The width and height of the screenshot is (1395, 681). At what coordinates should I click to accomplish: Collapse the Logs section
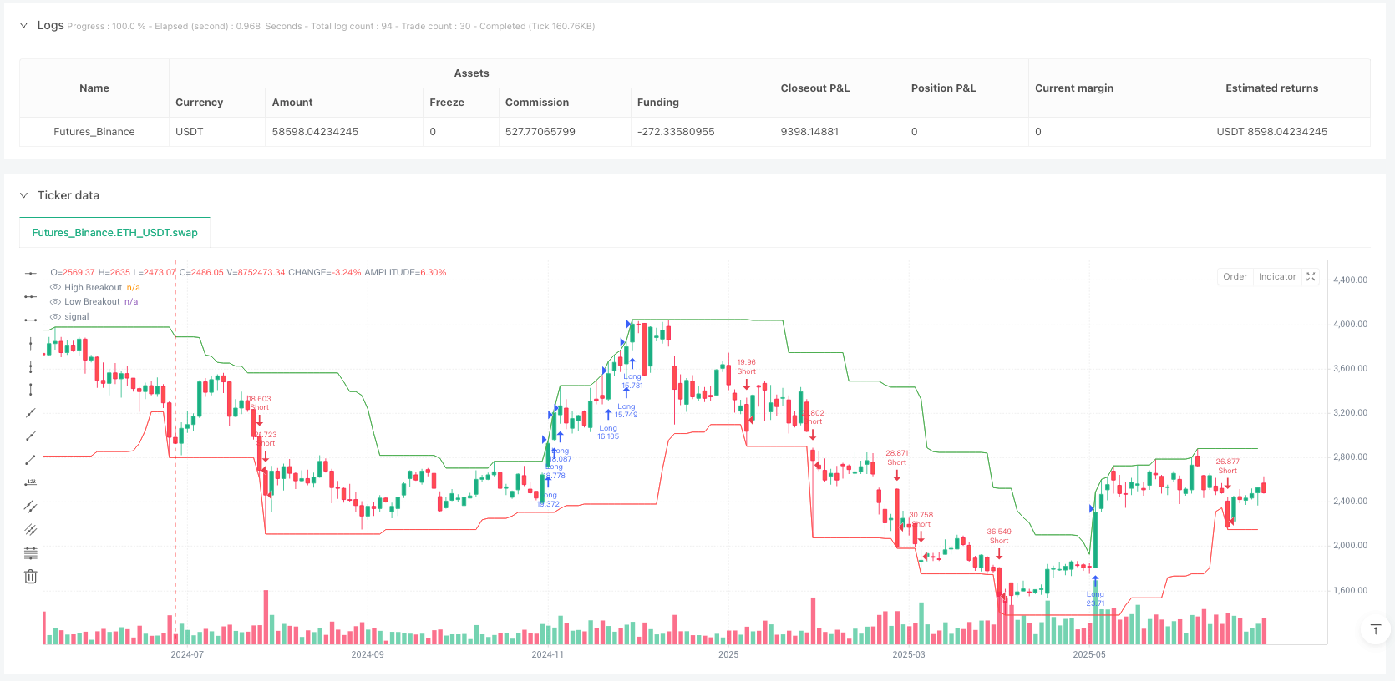23,25
